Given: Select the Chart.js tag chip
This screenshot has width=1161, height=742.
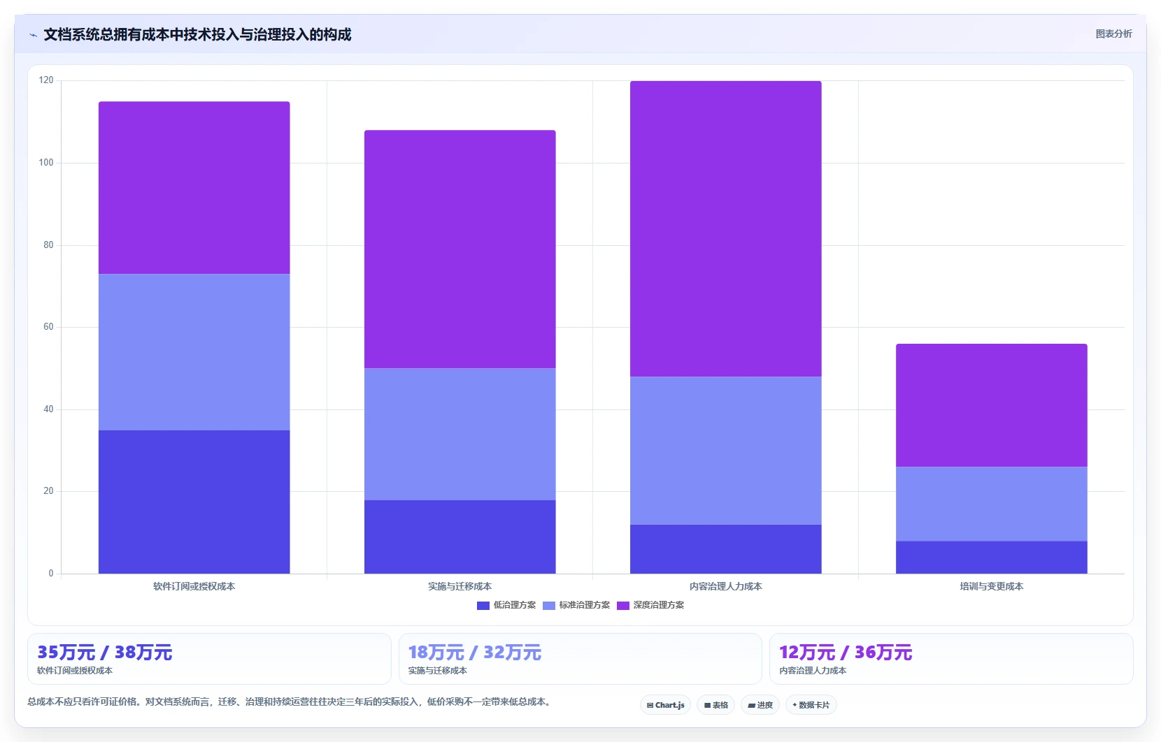Looking at the screenshot, I should point(665,705).
